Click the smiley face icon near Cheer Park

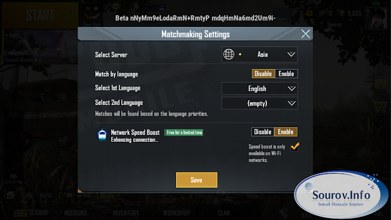(92, 12)
